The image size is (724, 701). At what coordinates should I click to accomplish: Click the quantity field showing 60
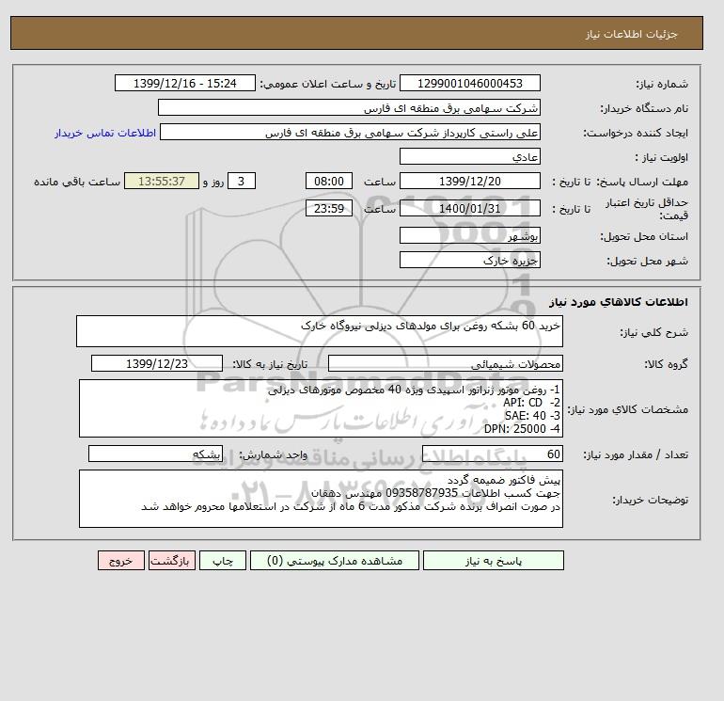[x=492, y=454]
